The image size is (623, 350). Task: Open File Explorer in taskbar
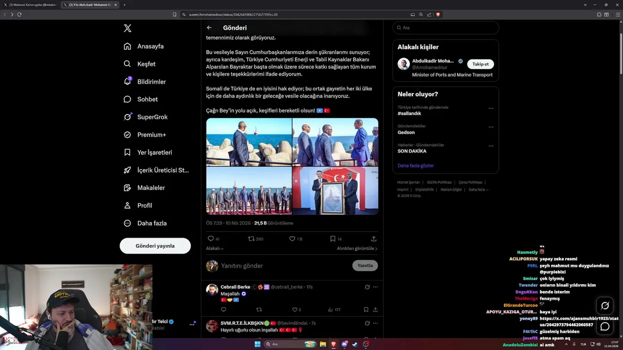point(322,344)
